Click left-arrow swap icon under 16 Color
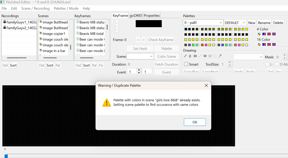 (x=269, y=45)
